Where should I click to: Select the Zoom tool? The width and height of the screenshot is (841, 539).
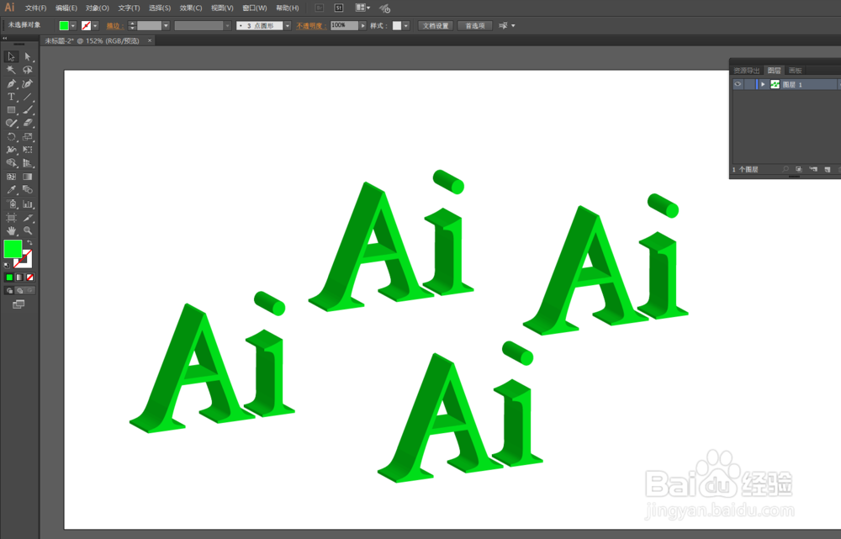click(28, 230)
